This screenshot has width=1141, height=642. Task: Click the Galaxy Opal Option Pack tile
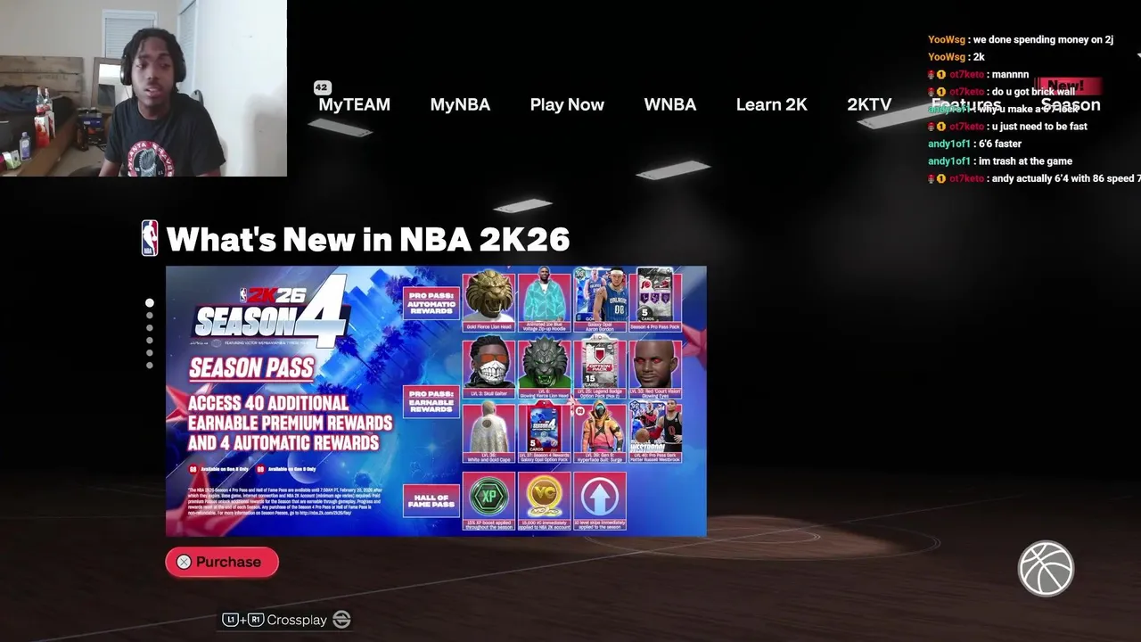coord(544,432)
